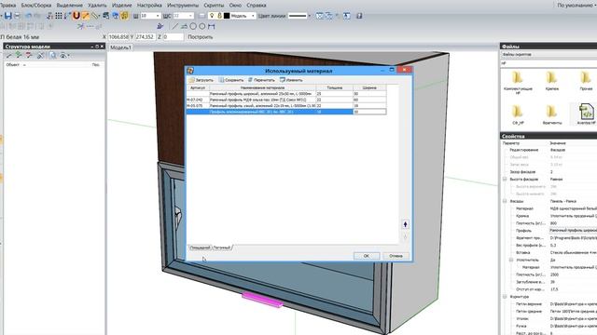The height and width of the screenshot is (335, 597).
Task: Open the Комплектующие HF folder
Action: [x=518, y=82]
